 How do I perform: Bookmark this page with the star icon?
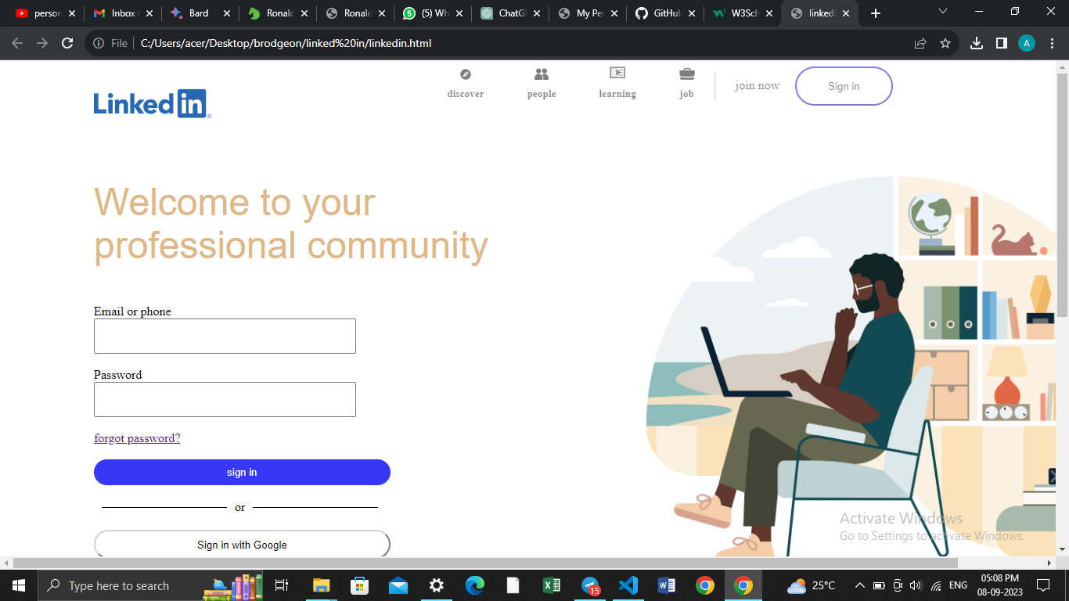(x=945, y=43)
